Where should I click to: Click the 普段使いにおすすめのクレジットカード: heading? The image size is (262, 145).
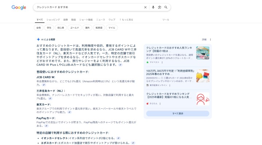click(x=63, y=72)
